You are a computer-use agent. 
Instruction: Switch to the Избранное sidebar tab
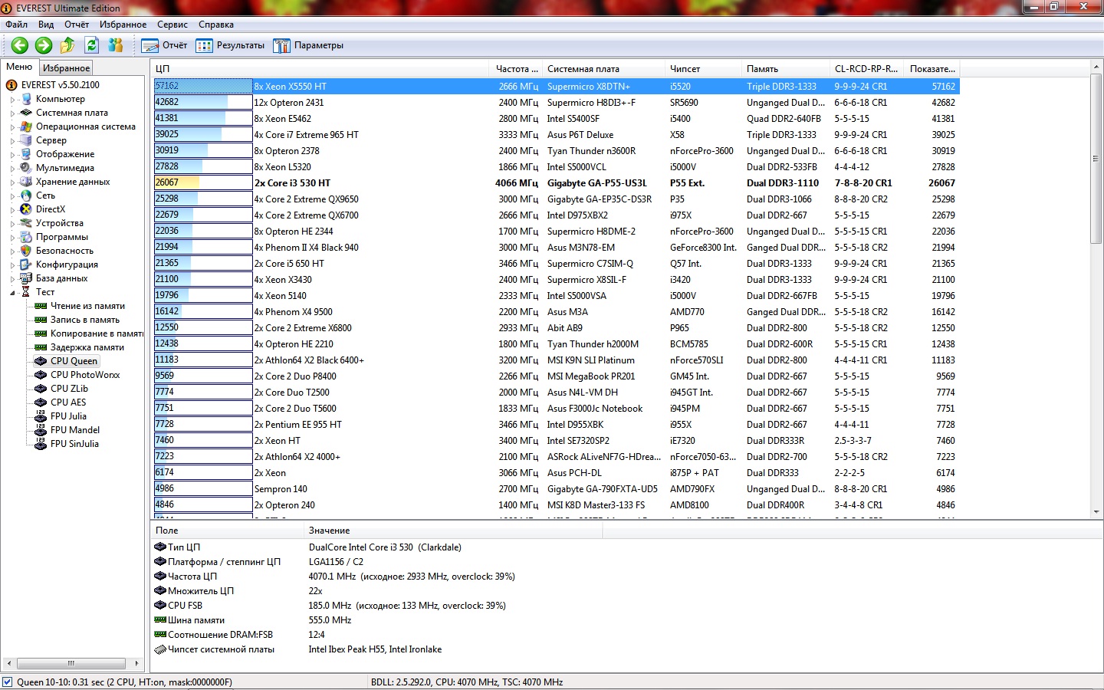click(x=66, y=68)
